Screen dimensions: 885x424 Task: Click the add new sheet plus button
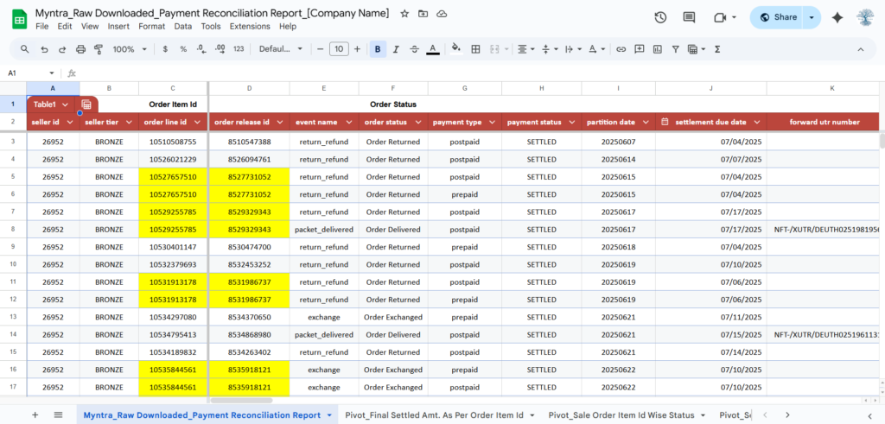pos(35,415)
